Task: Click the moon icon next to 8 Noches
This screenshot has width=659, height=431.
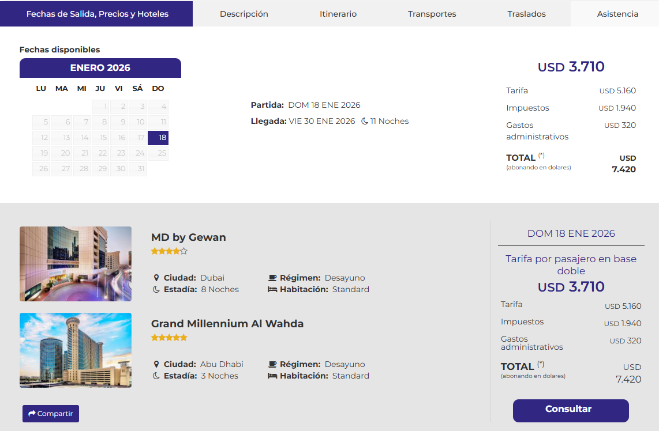Action: (156, 289)
